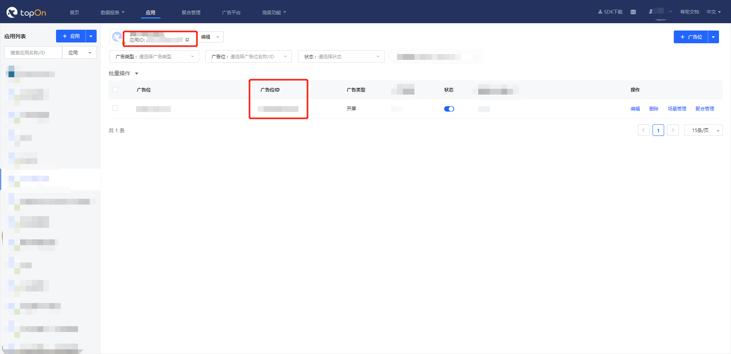Click the 删除 link for the placement

654,108
